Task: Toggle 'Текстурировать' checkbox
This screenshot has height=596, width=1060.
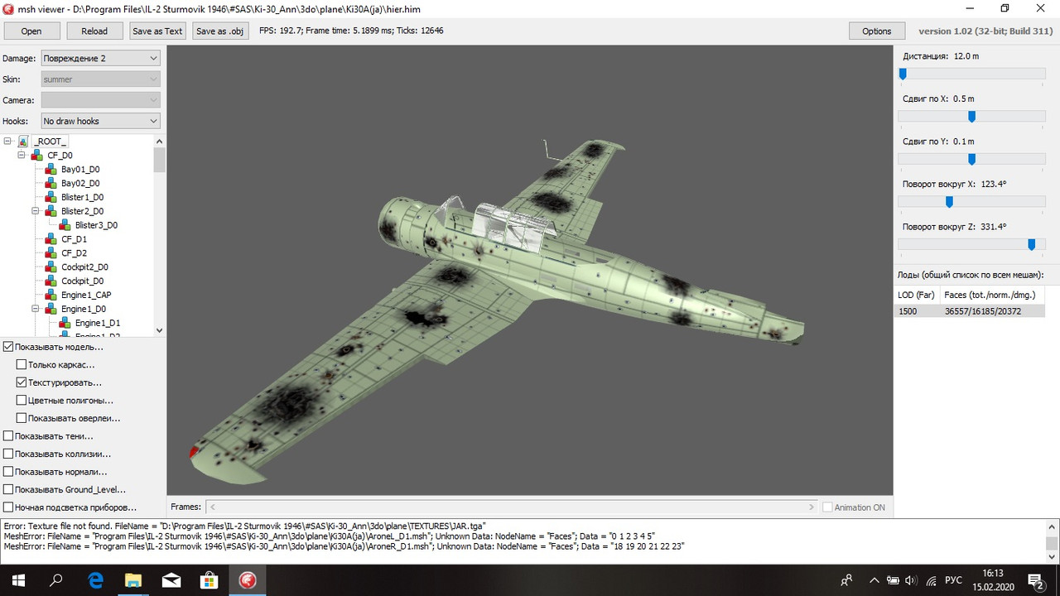Action: pos(22,382)
